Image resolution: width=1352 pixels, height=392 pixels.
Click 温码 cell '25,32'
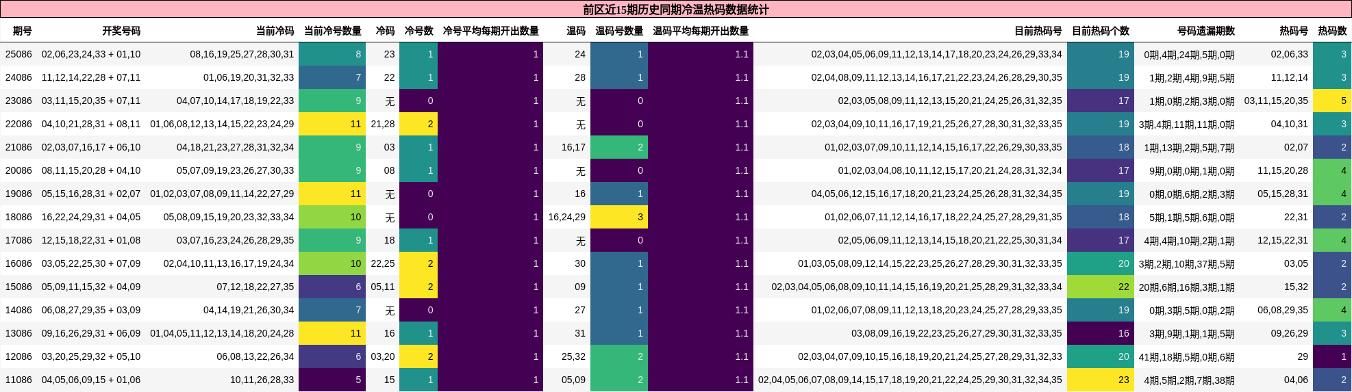(x=573, y=356)
